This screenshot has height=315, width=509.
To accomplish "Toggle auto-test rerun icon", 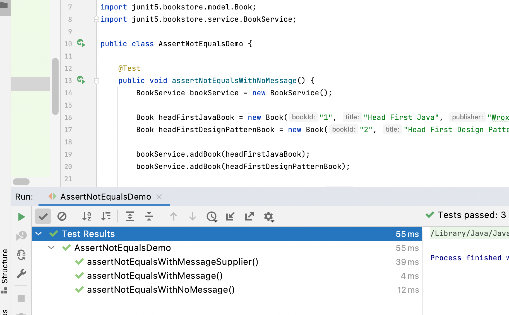I will coord(21,255).
